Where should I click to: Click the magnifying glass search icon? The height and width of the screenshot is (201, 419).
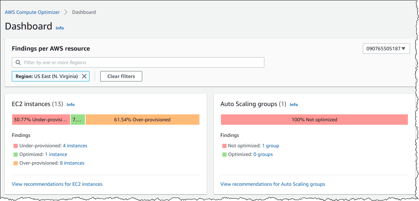(18, 62)
